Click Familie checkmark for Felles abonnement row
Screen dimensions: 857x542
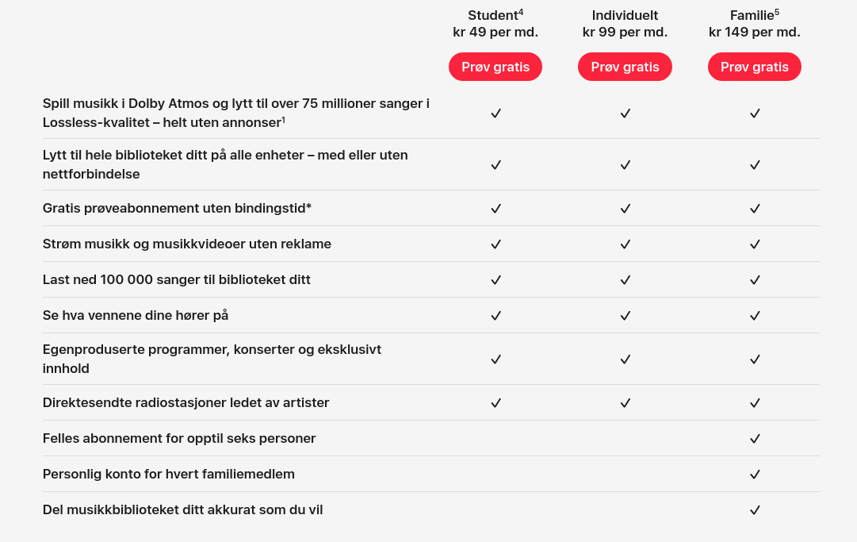pyautogui.click(x=755, y=439)
